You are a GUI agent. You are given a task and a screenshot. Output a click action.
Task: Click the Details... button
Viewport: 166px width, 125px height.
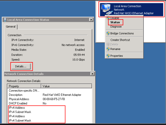21,66
